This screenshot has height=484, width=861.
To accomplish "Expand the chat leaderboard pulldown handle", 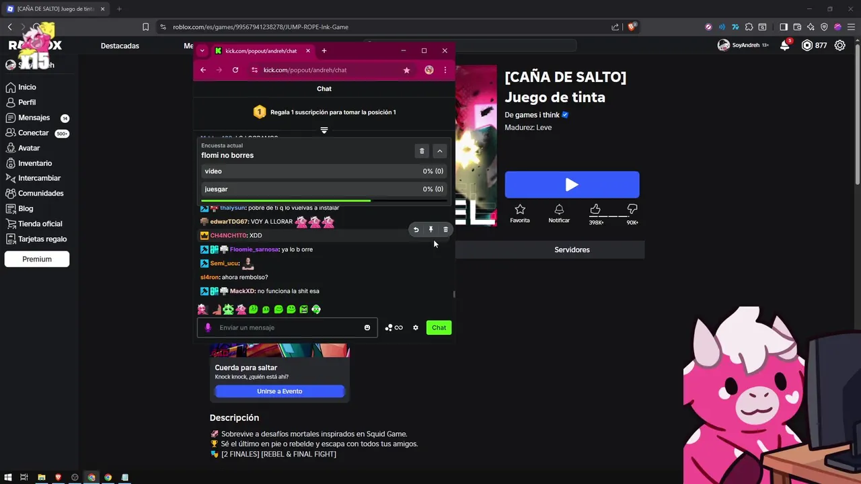I will [324, 130].
